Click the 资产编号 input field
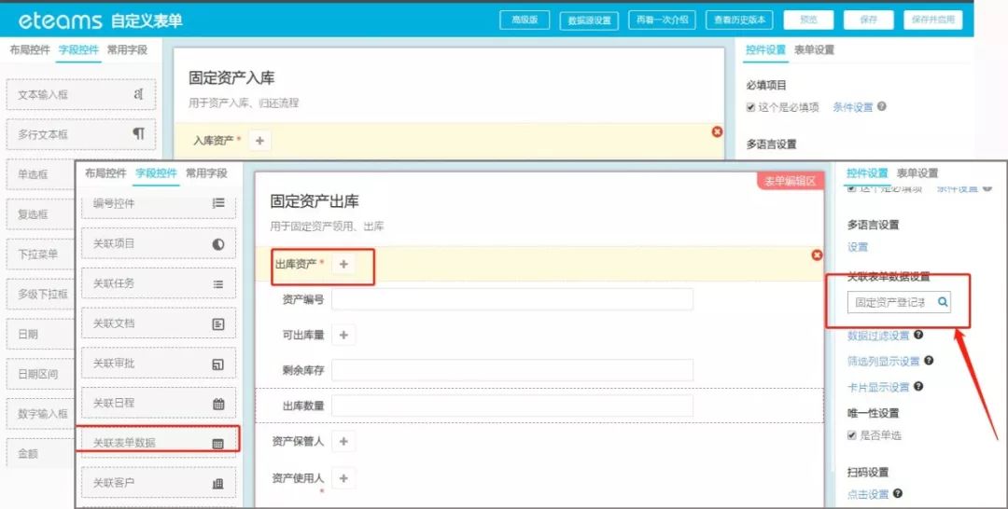1008x509 pixels. (x=511, y=299)
